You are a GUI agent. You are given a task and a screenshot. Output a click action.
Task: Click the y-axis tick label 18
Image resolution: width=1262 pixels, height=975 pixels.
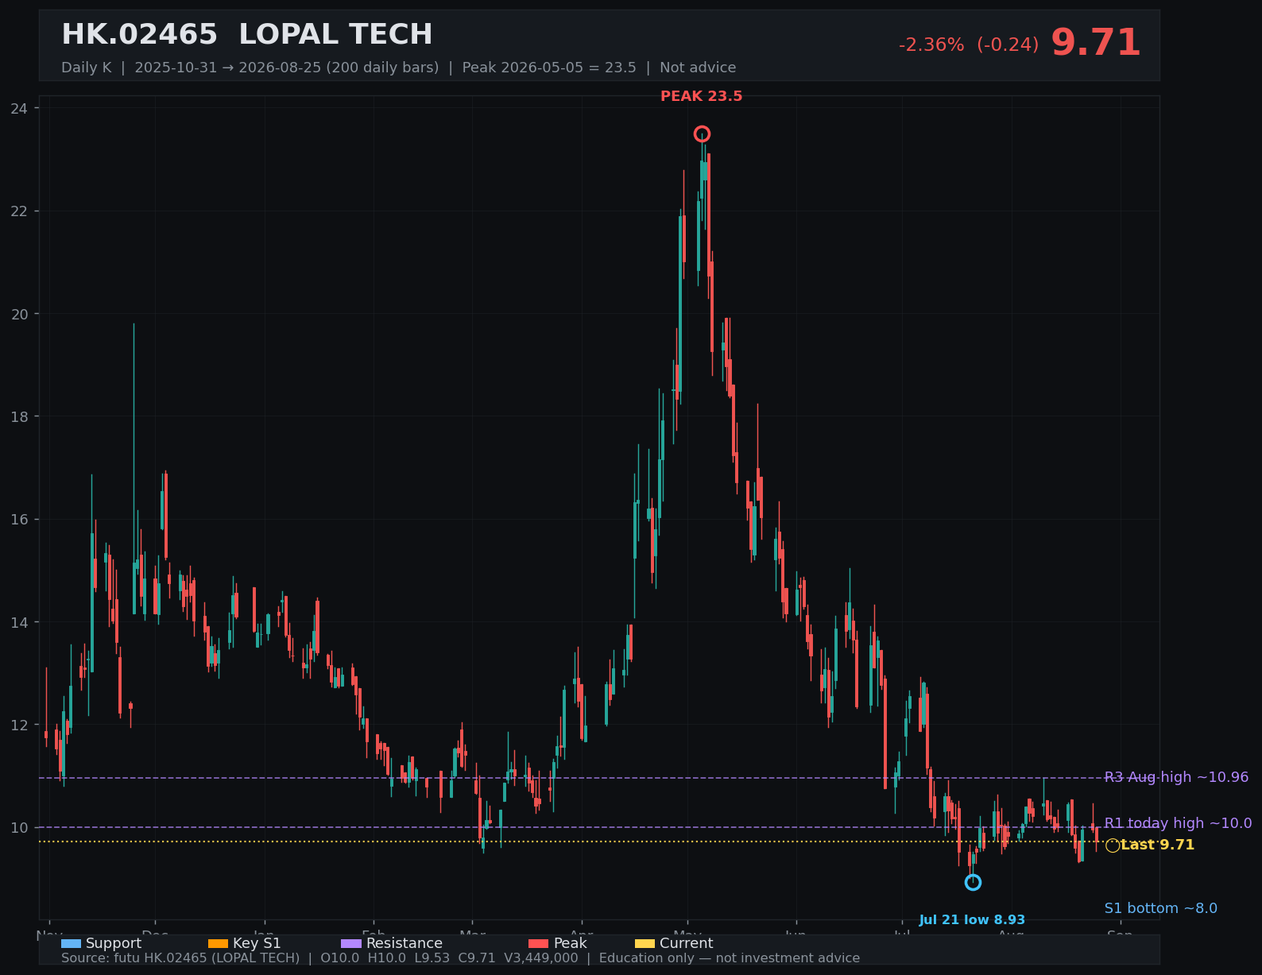point(19,416)
